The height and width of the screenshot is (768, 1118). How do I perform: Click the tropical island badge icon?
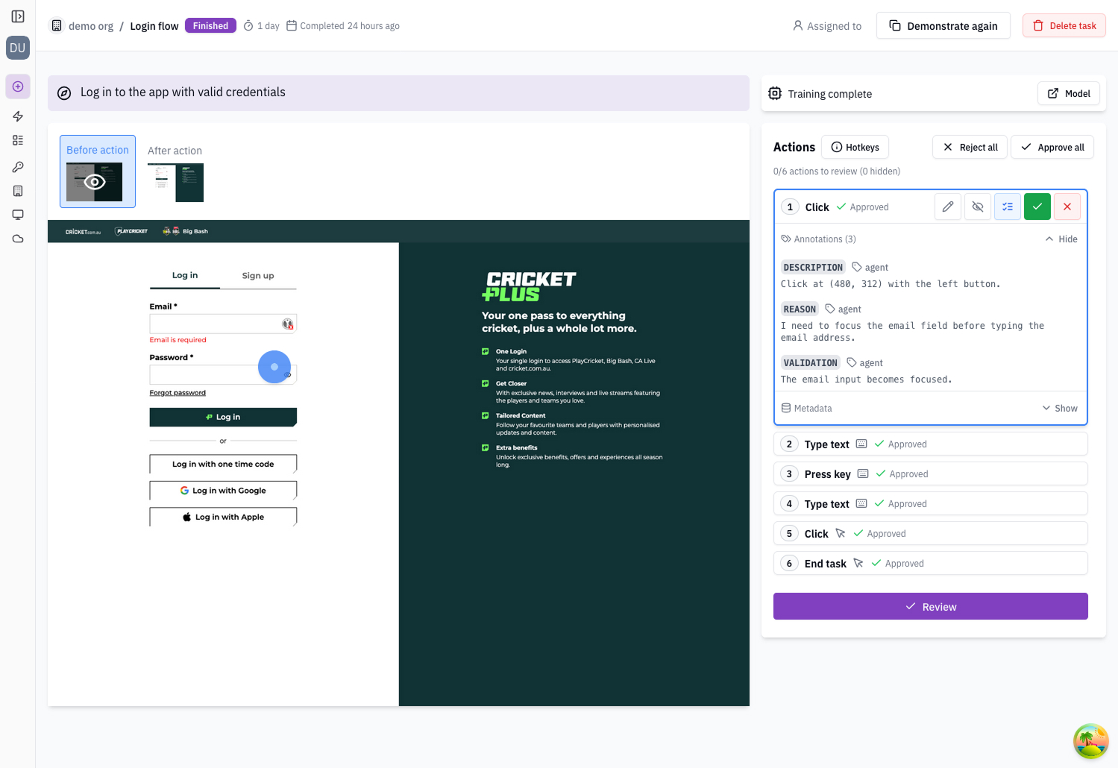pos(1091,741)
